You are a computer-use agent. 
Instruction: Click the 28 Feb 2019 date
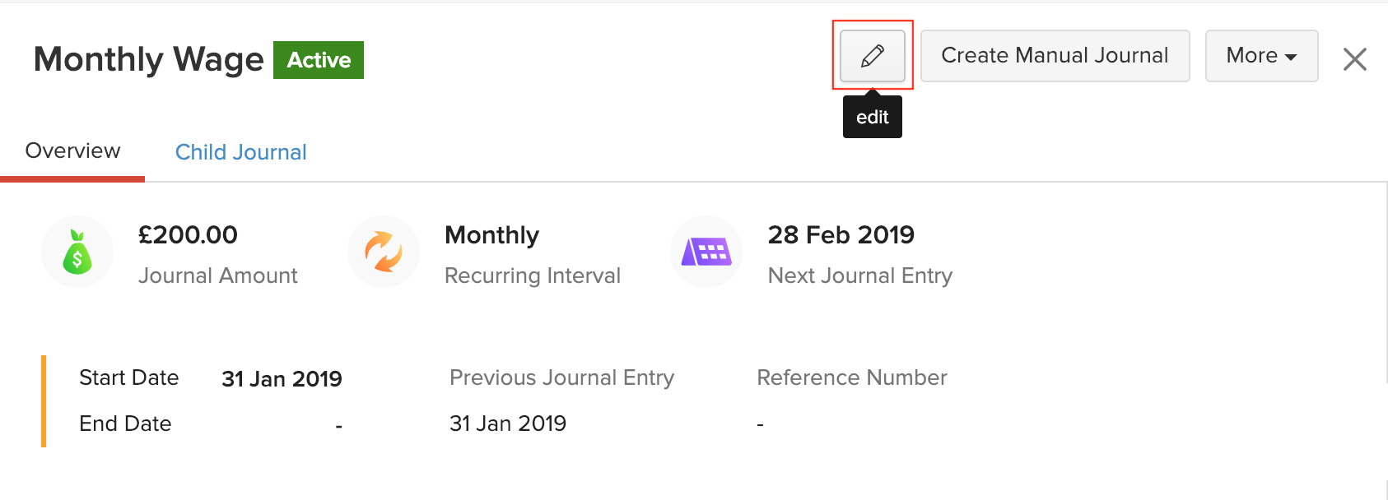click(x=841, y=235)
